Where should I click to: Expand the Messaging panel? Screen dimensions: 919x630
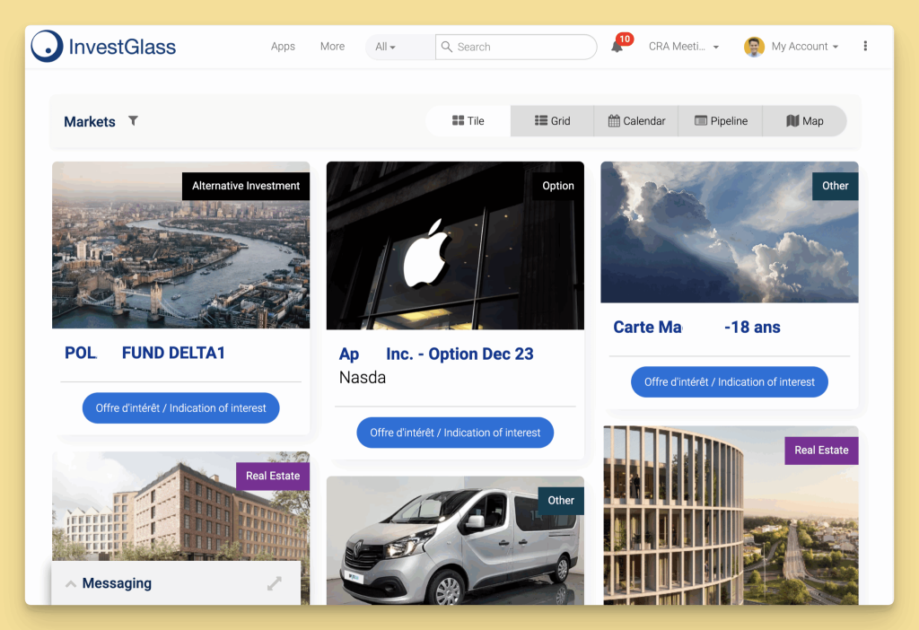tap(71, 582)
